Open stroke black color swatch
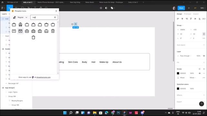 point(178,73)
